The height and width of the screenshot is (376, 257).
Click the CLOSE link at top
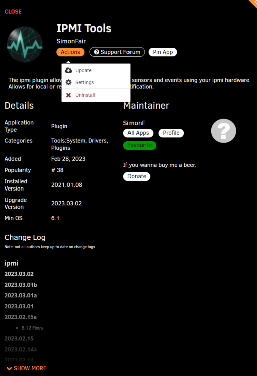(x=13, y=11)
